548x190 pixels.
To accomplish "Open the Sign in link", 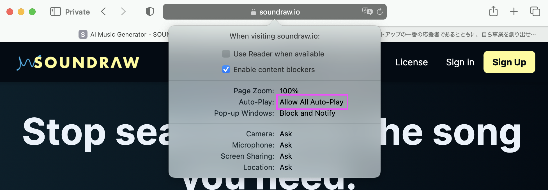I will (x=460, y=62).
